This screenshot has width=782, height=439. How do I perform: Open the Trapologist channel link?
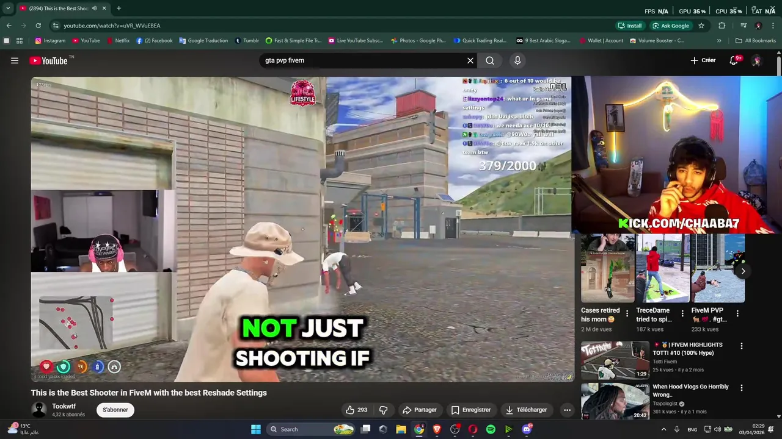(665, 404)
